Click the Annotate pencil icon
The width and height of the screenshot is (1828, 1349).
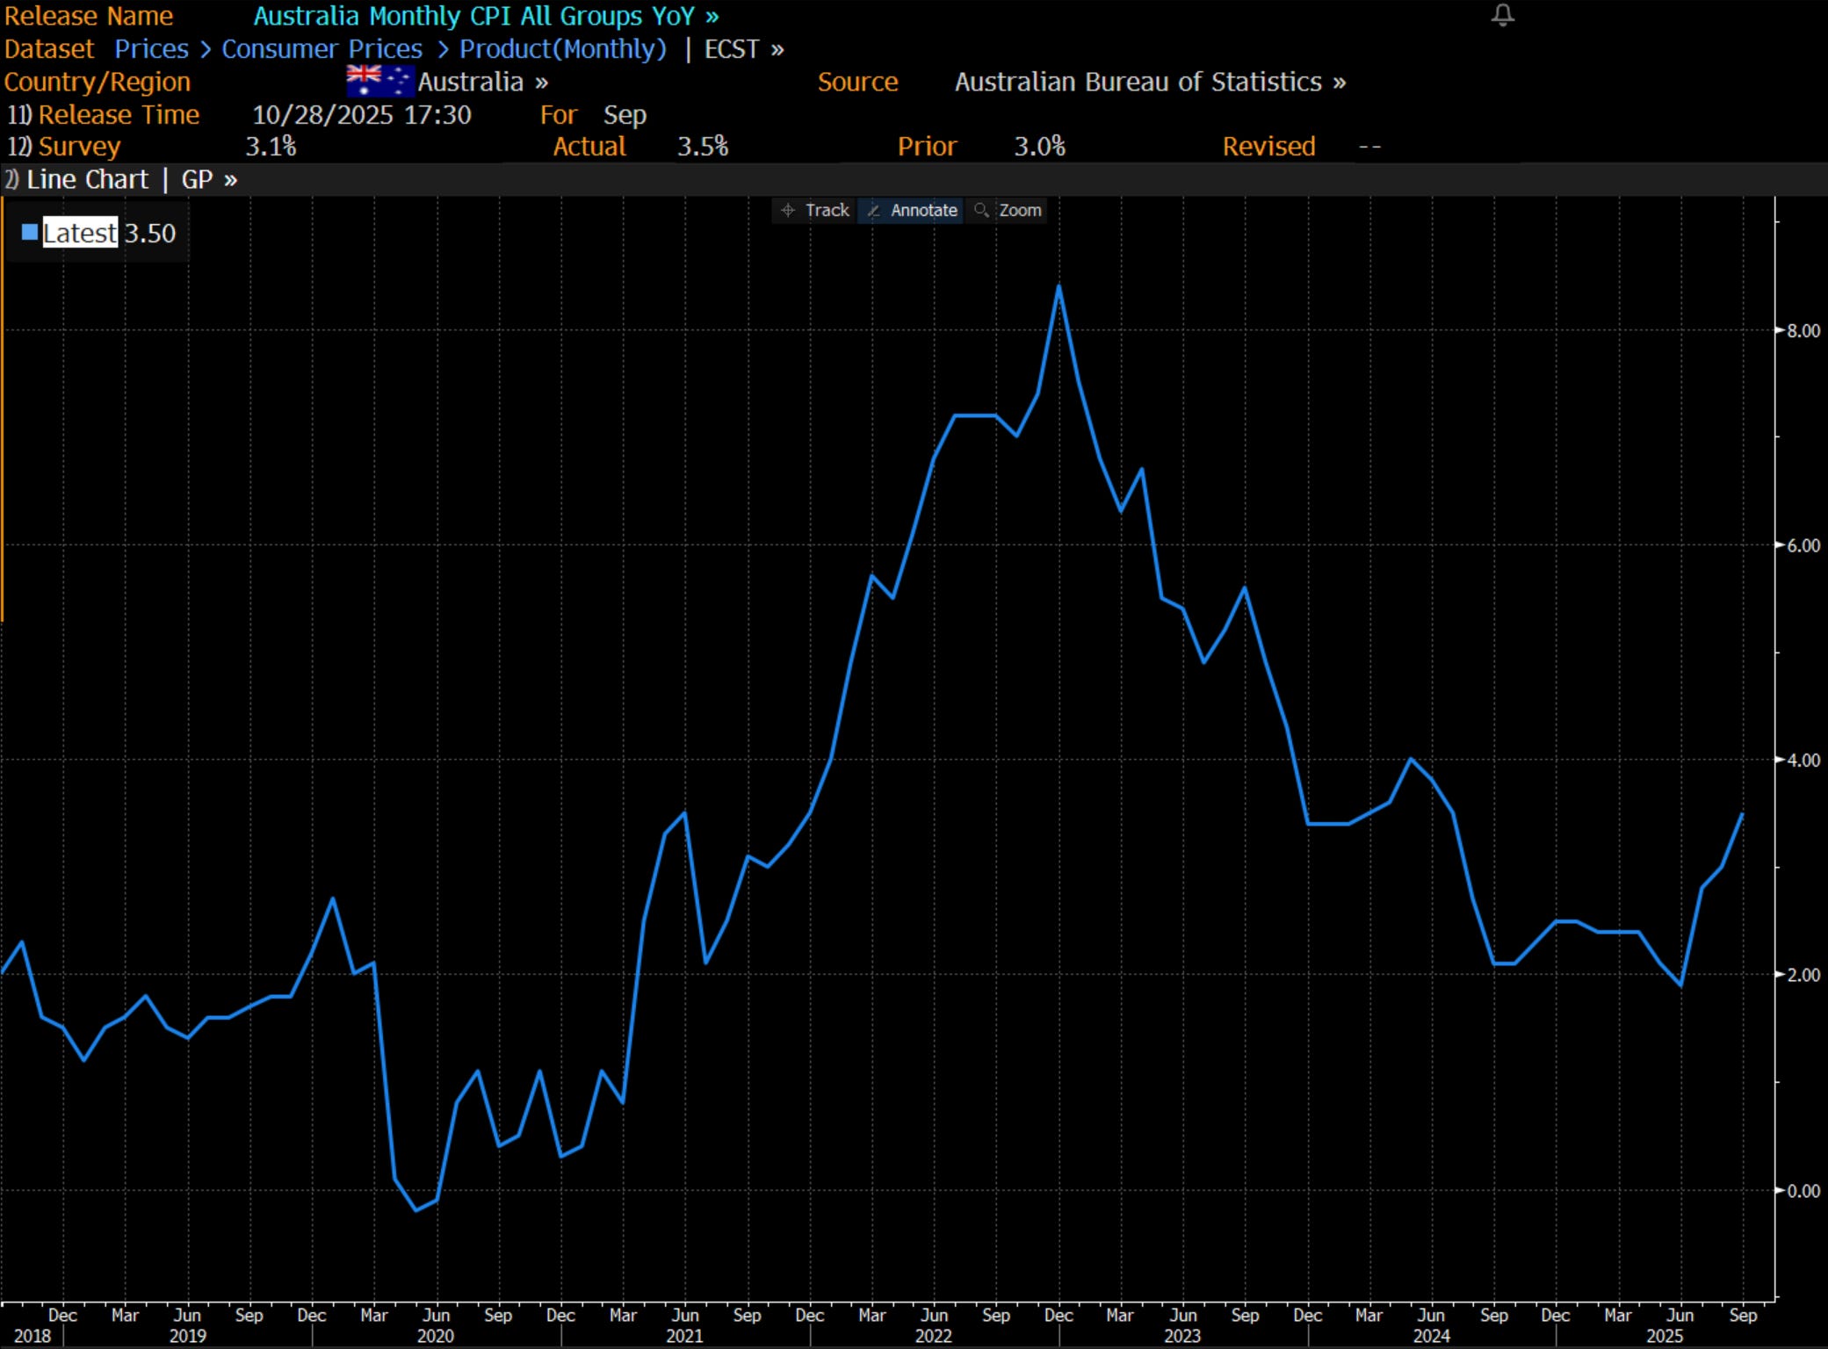coord(874,210)
